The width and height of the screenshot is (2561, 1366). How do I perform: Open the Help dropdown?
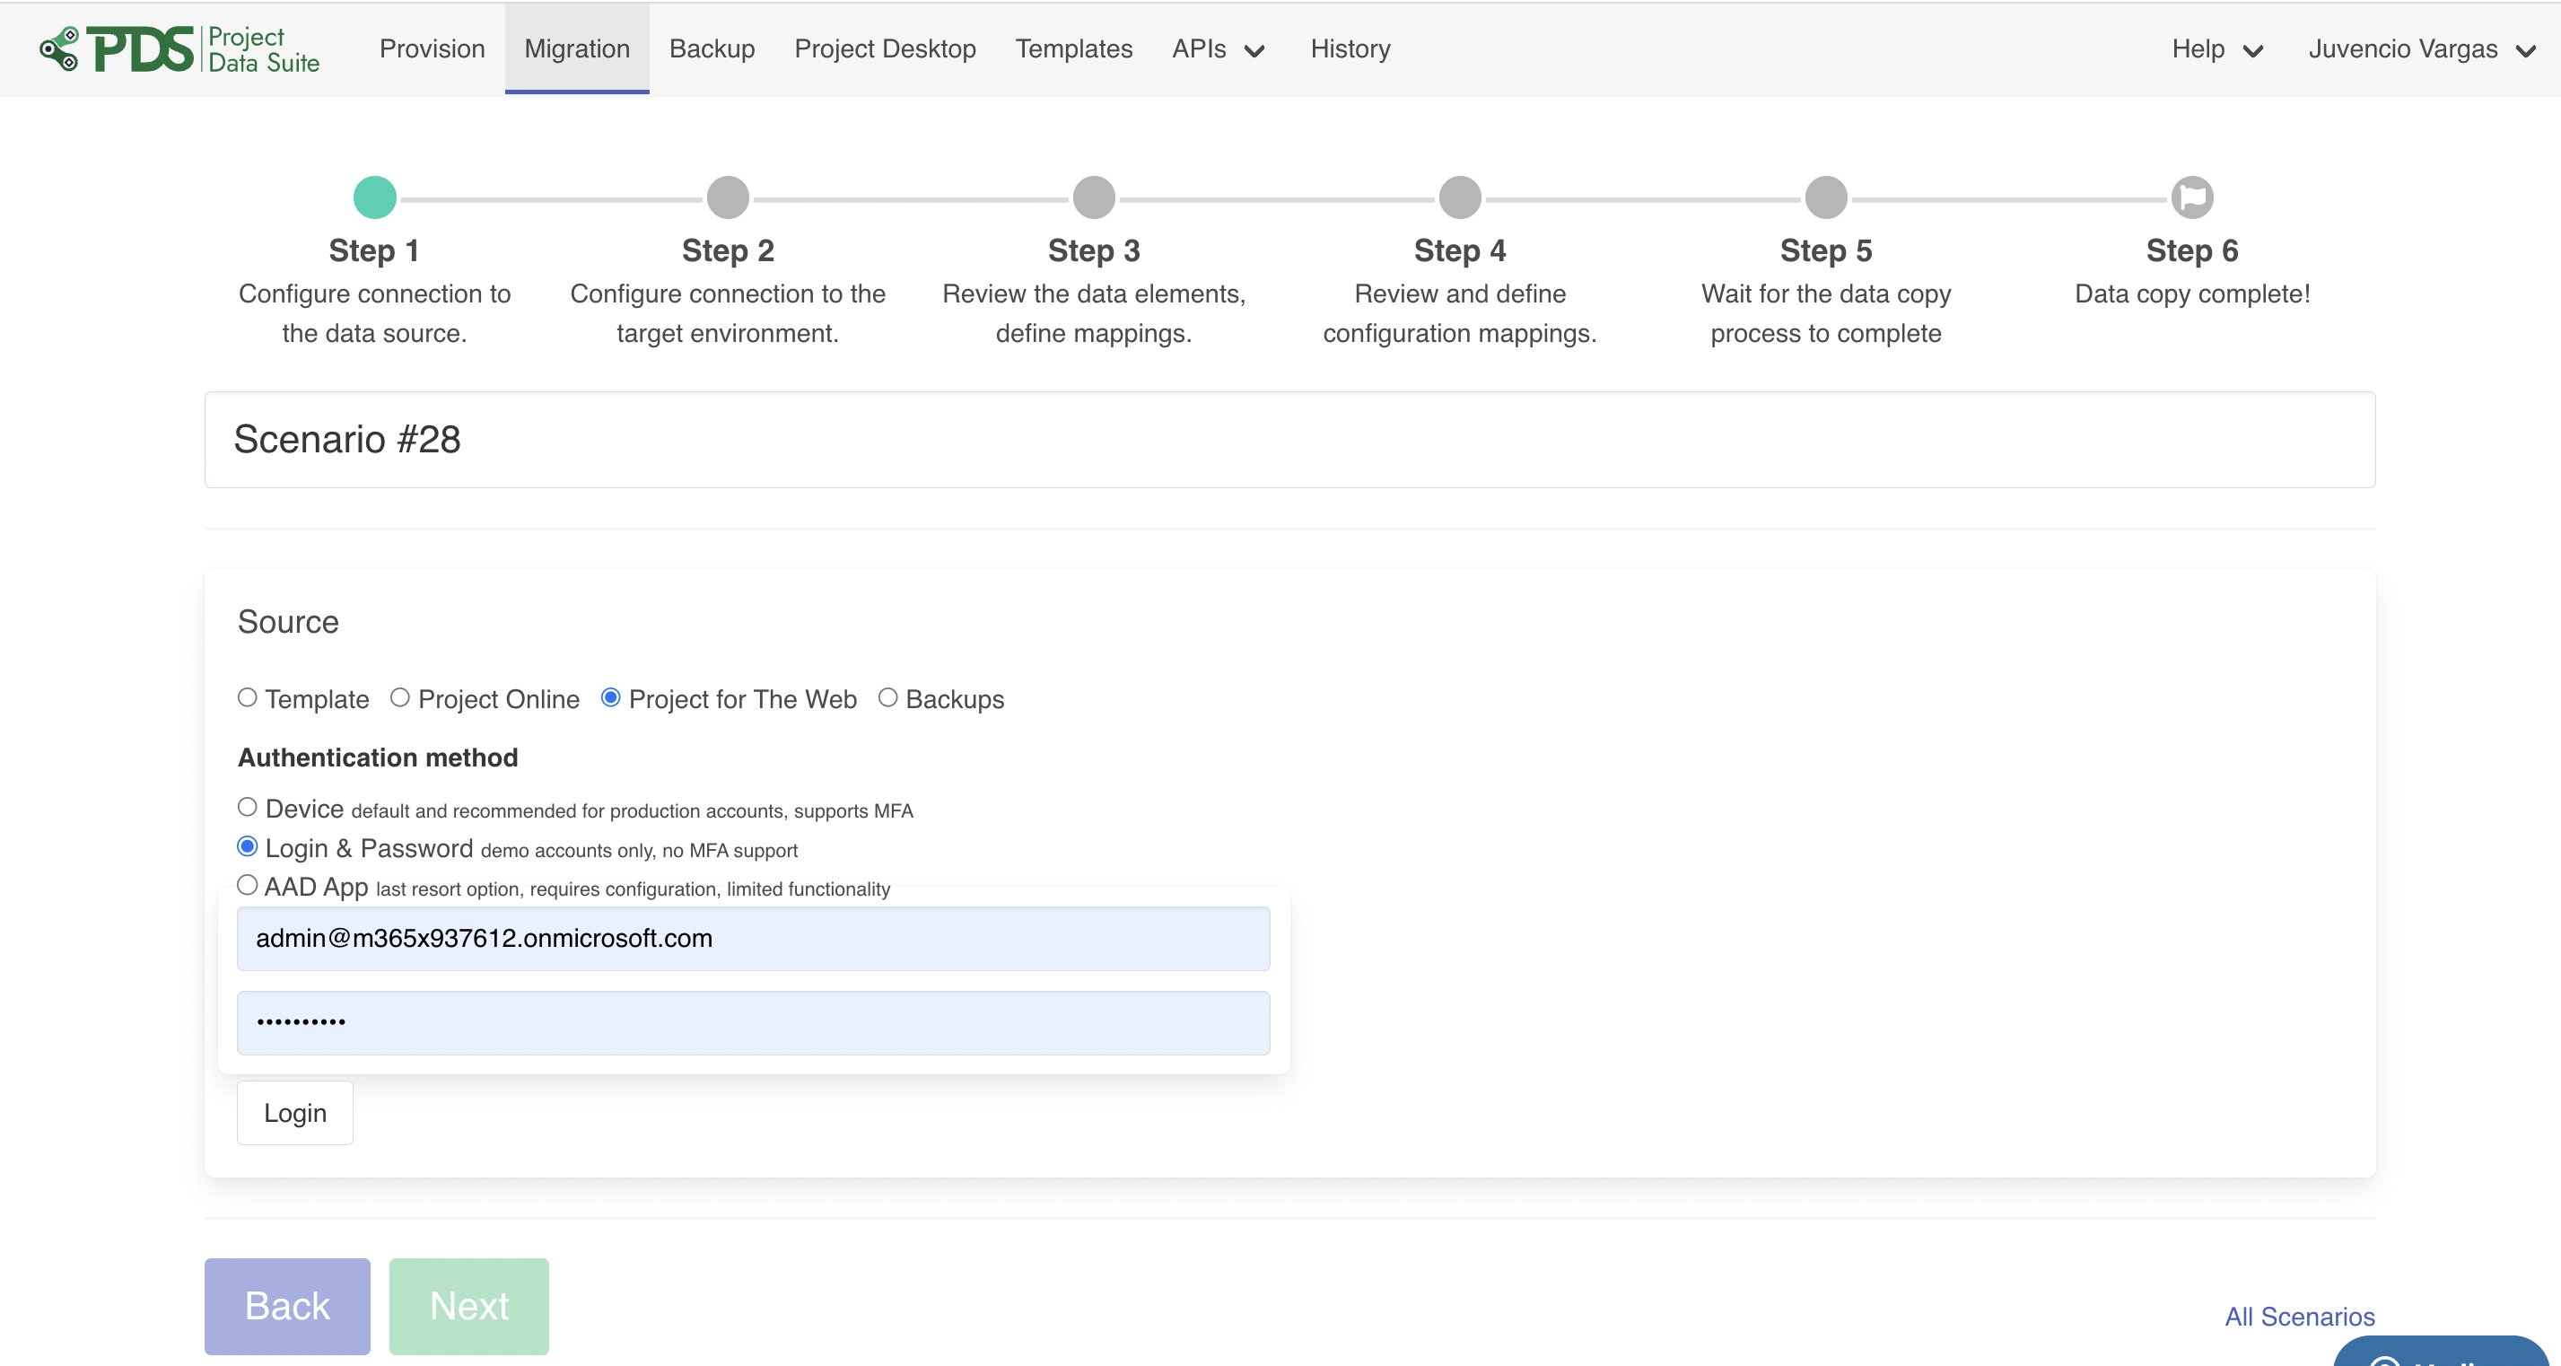2216,48
